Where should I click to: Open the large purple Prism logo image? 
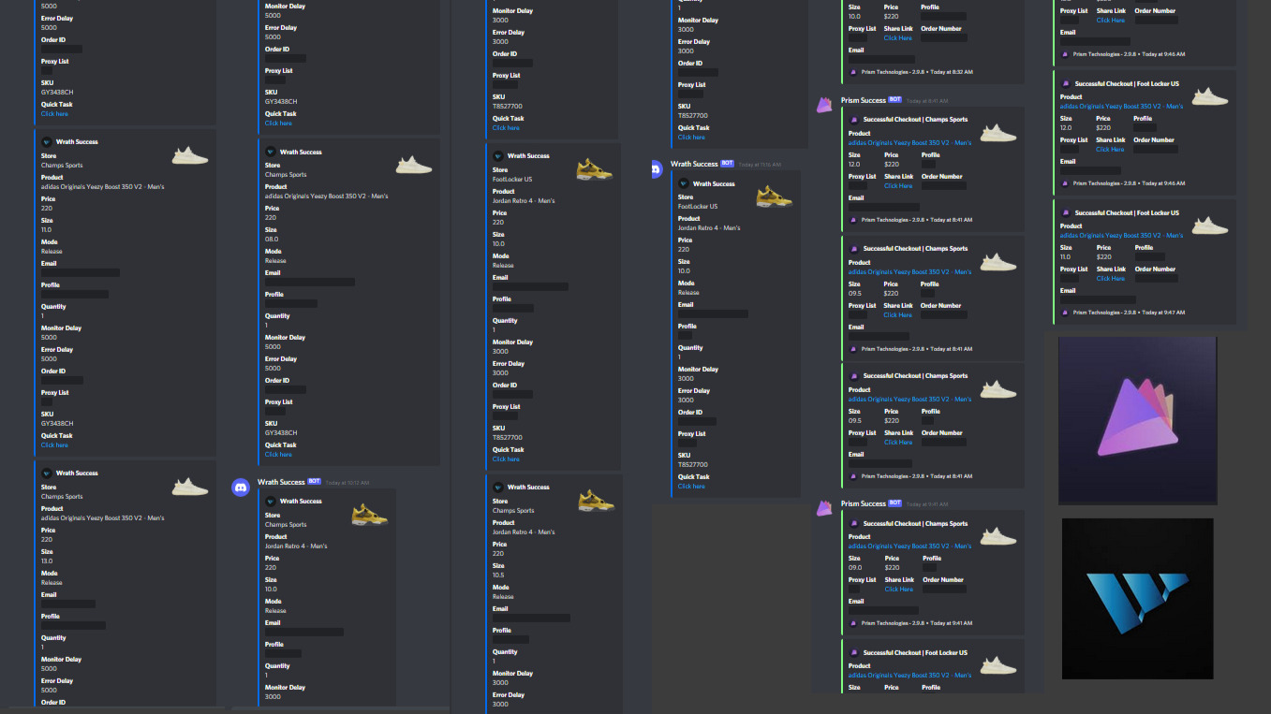1137,420
